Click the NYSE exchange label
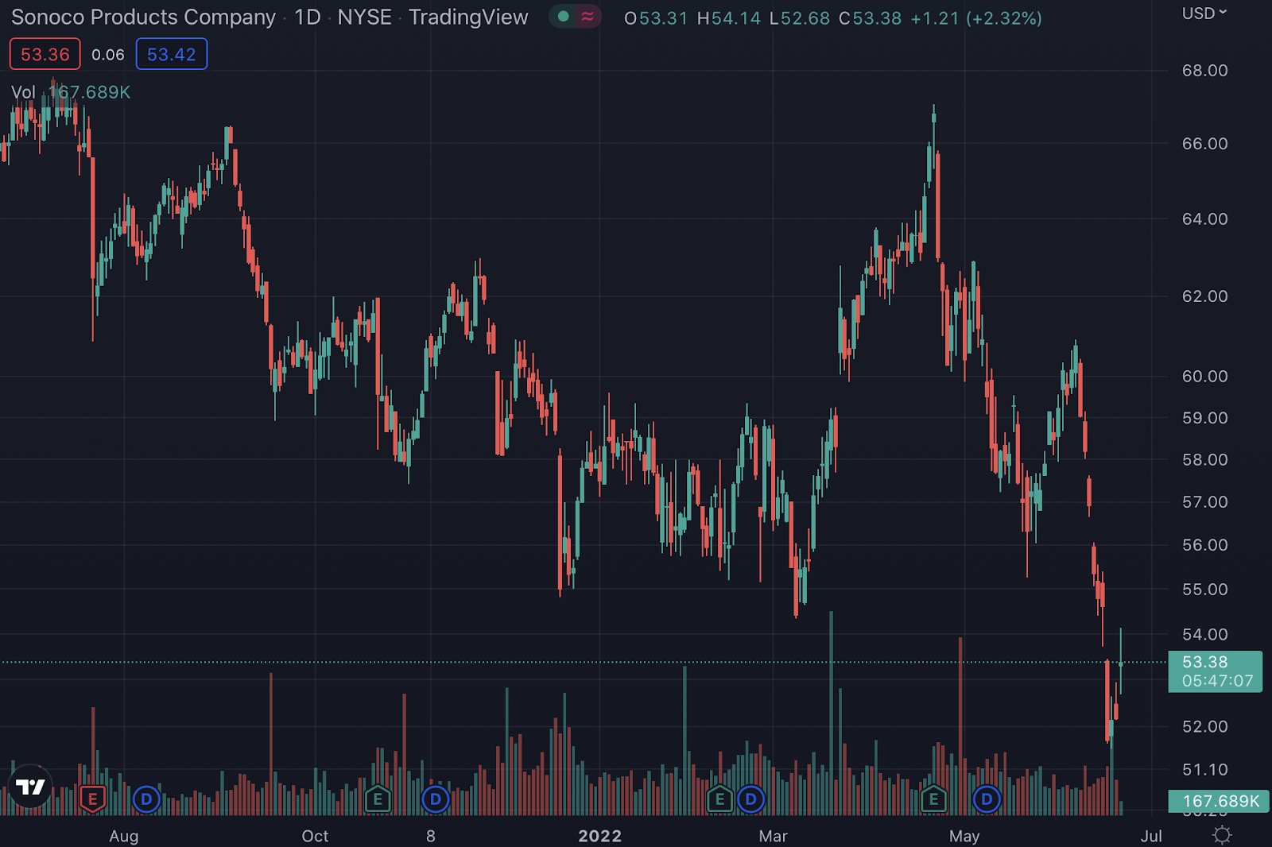 [365, 17]
